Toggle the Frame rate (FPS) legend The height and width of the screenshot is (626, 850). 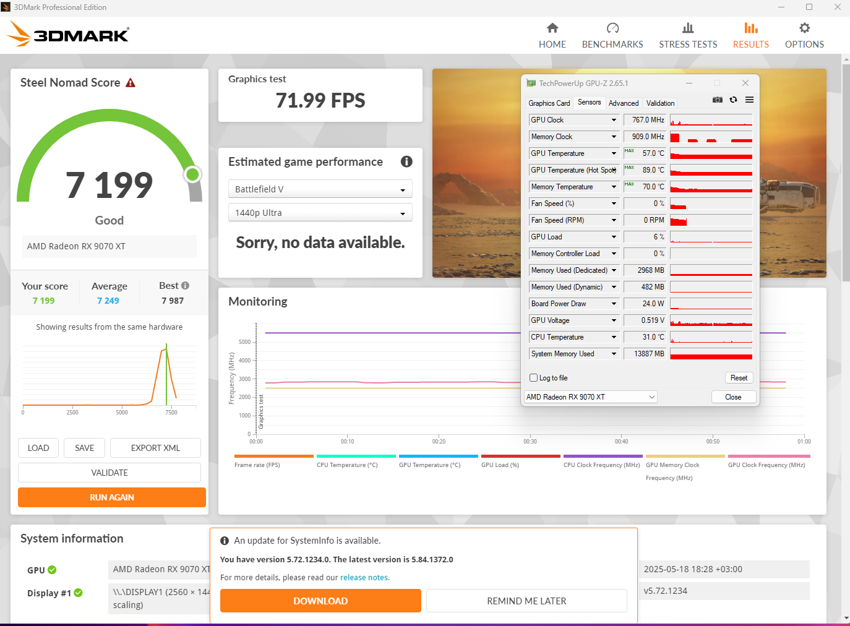click(274, 461)
